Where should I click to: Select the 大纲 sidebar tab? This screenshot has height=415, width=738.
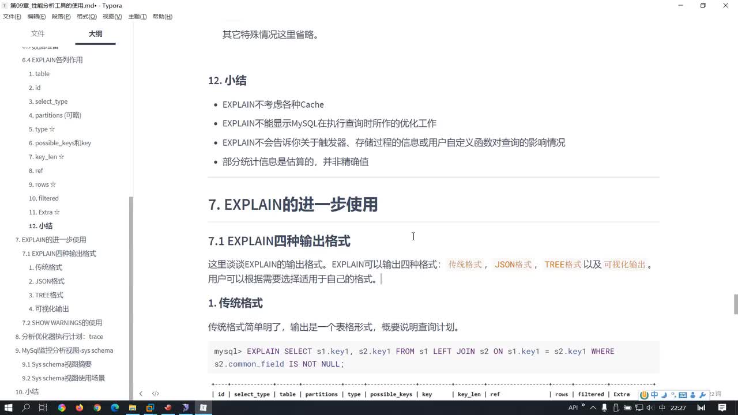tap(95, 34)
